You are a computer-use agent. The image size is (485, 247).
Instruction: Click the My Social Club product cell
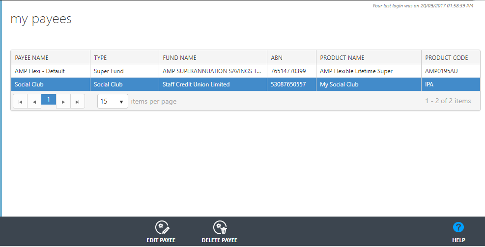pos(369,84)
